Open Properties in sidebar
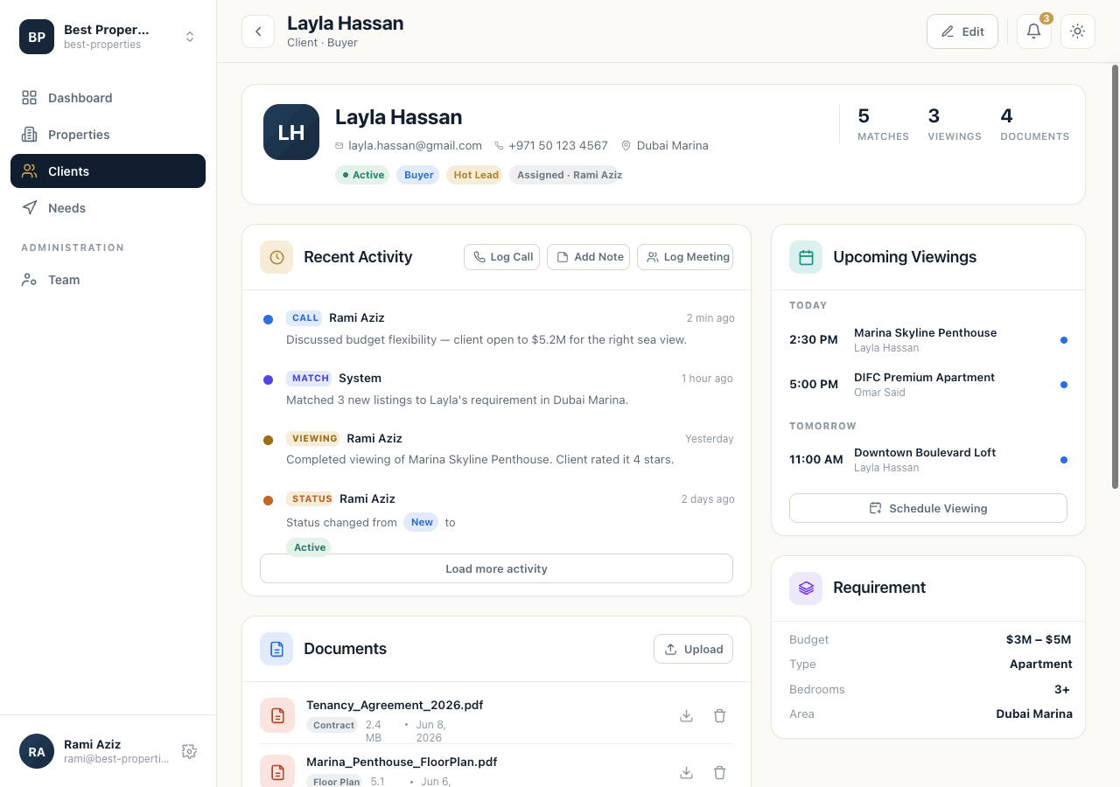1120x787 pixels. coord(108,135)
